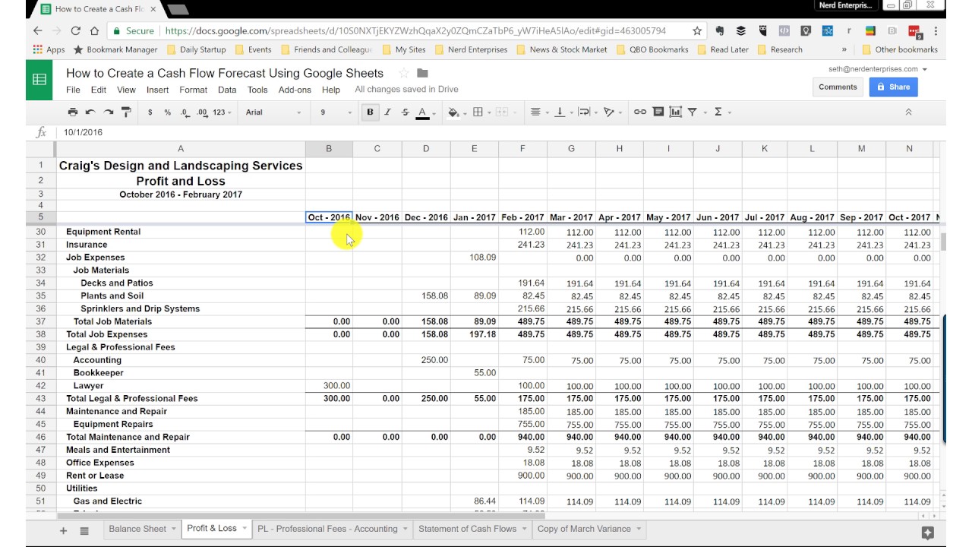Open the Bookmark Manager bookmark
The width and height of the screenshot is (972, 547).
coord(115,49)
